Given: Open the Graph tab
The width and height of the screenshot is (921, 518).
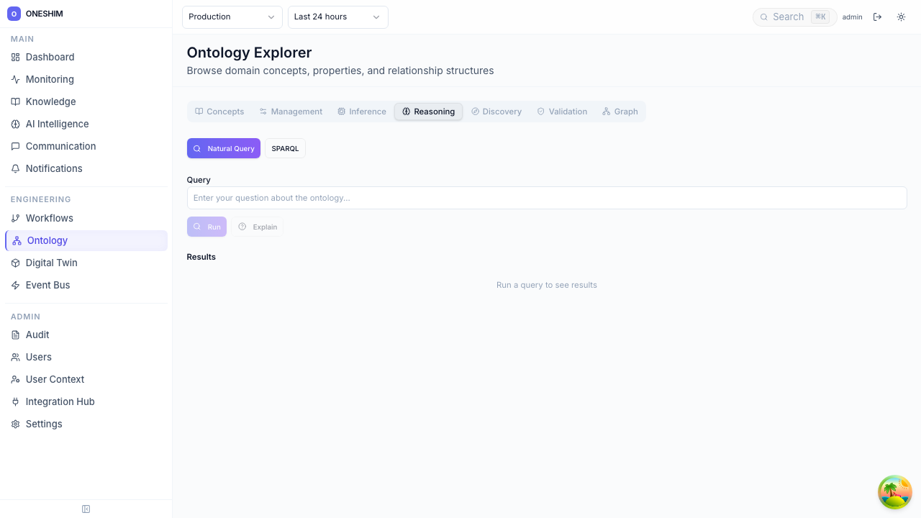Looking at the screenshot, I should coord(620,112).
